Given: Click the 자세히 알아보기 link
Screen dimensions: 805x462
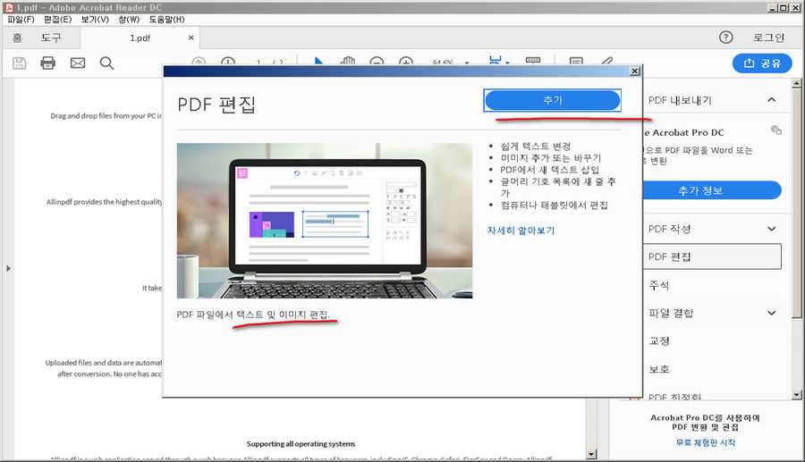Looking at the screenshot, I should coord(521,231).
